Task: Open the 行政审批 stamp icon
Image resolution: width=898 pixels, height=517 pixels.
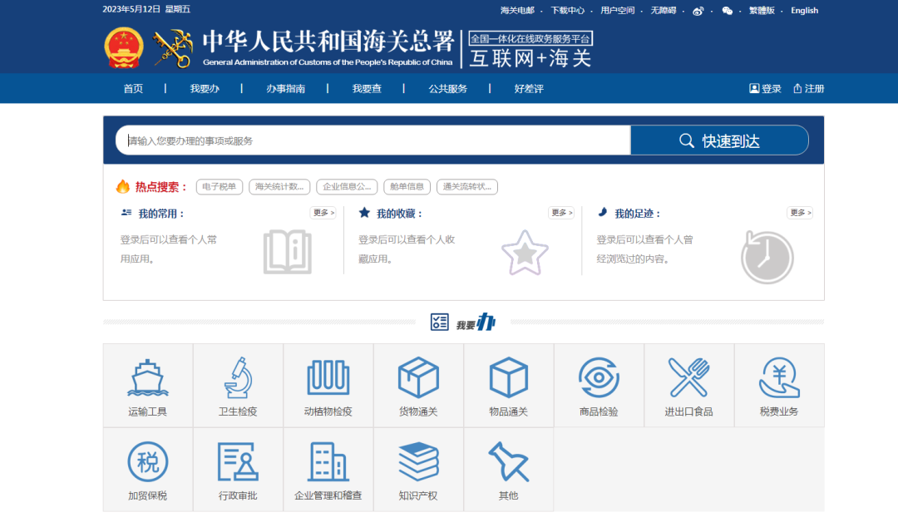Action: coord(238,461)
